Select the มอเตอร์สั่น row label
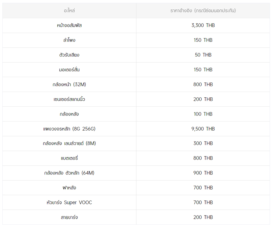Screen dimensions: 272x227 (69, 70)
